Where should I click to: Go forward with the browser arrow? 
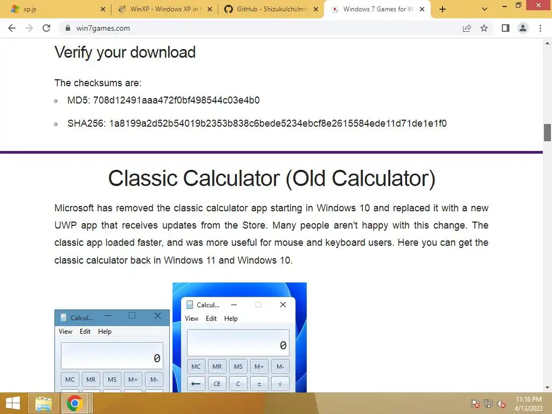(29, 28)
